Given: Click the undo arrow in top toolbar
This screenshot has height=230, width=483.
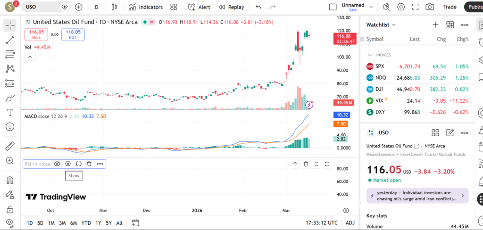Looking at the screenshot, I should (258, 7).
